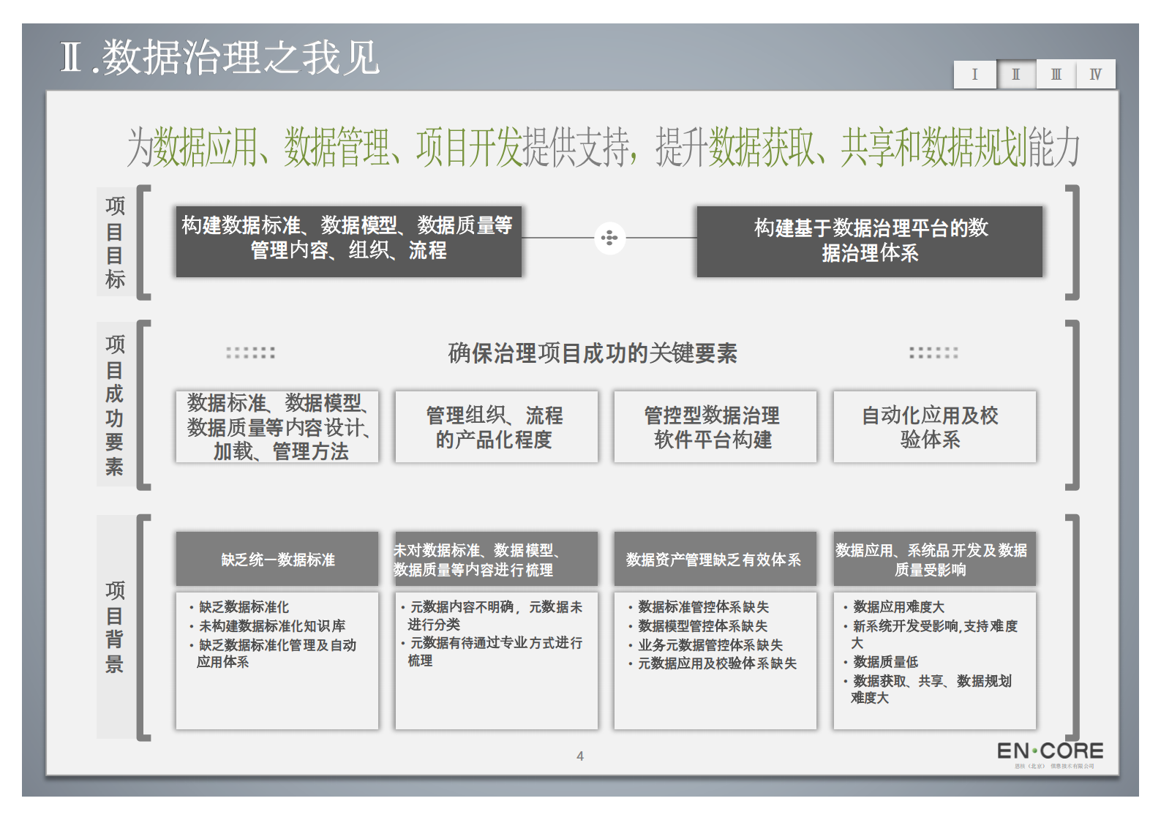The width and height of the screenshot is (1161, 820).
Task: Go to section tab Ⅳ
Action: pyautogui.click(x=1095, y=74)
